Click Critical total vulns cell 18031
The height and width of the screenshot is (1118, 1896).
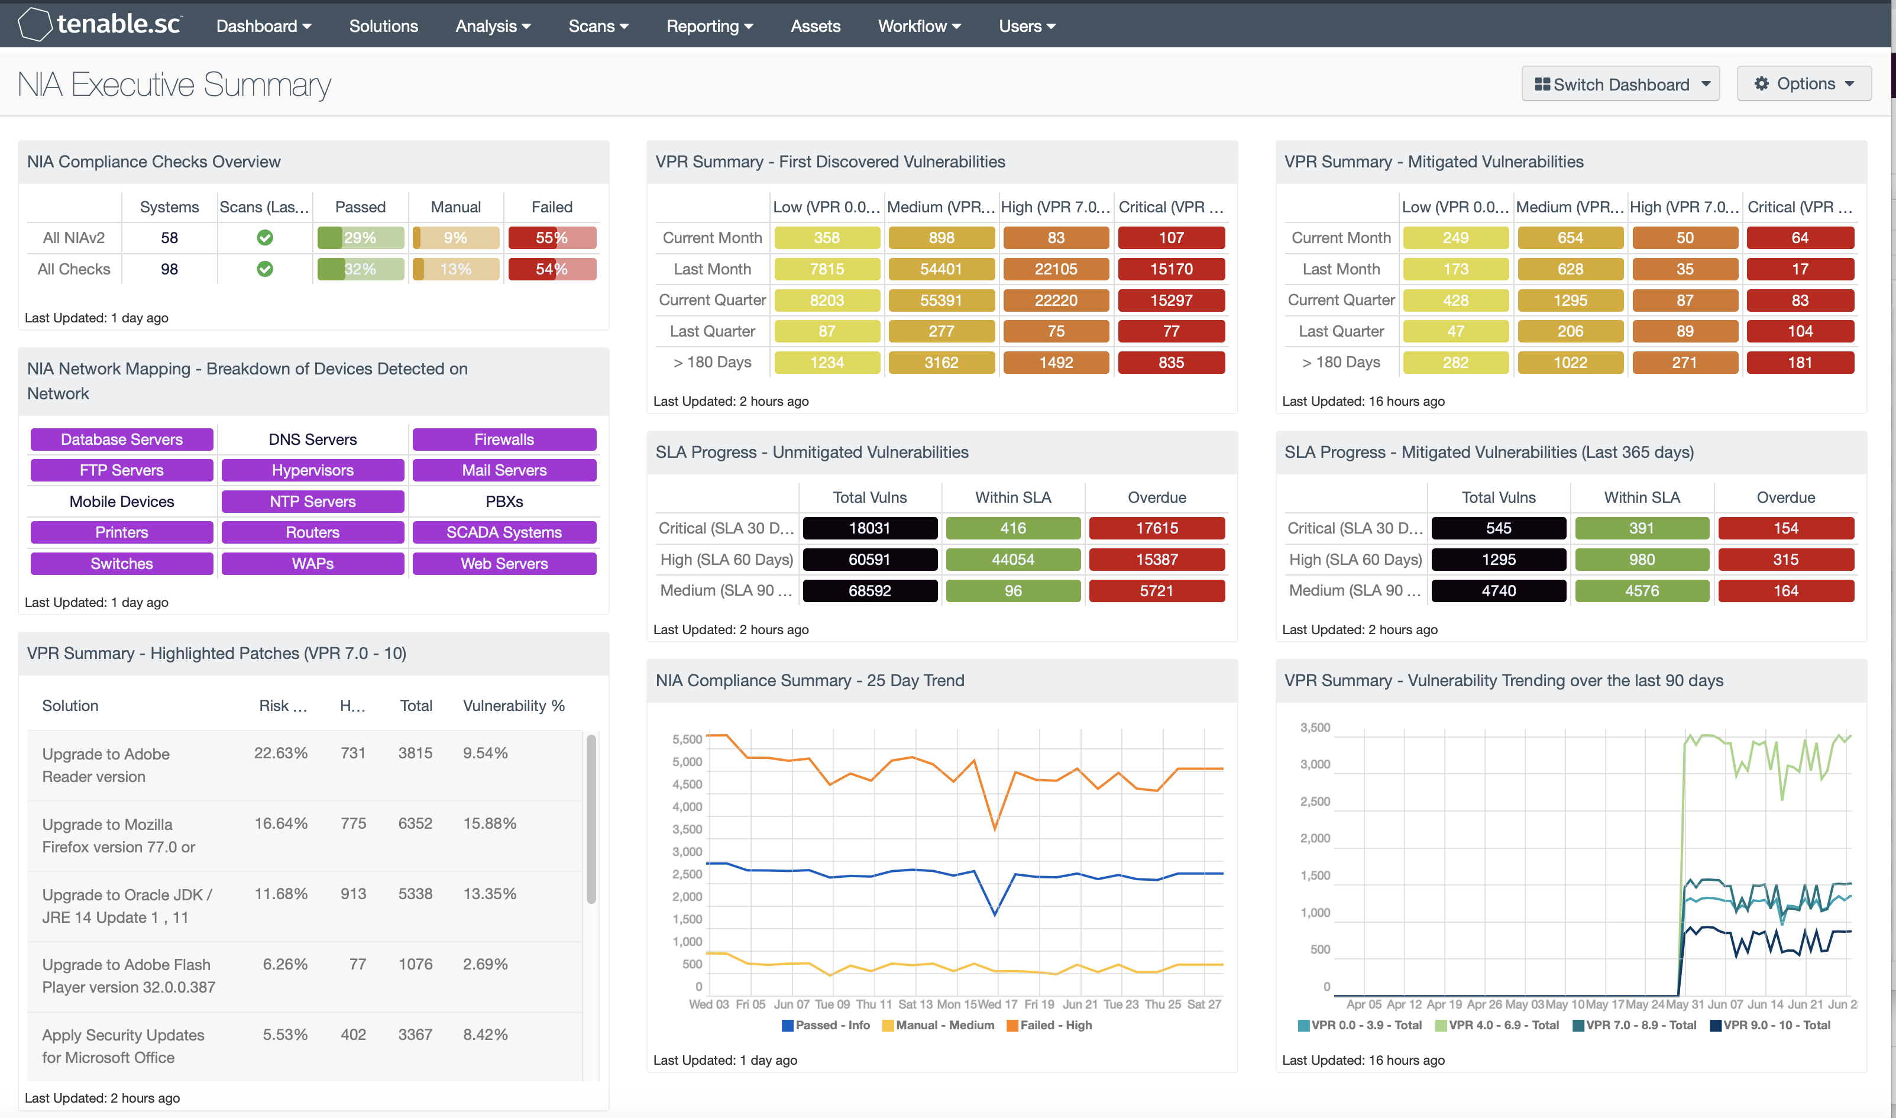coord(870,528)
